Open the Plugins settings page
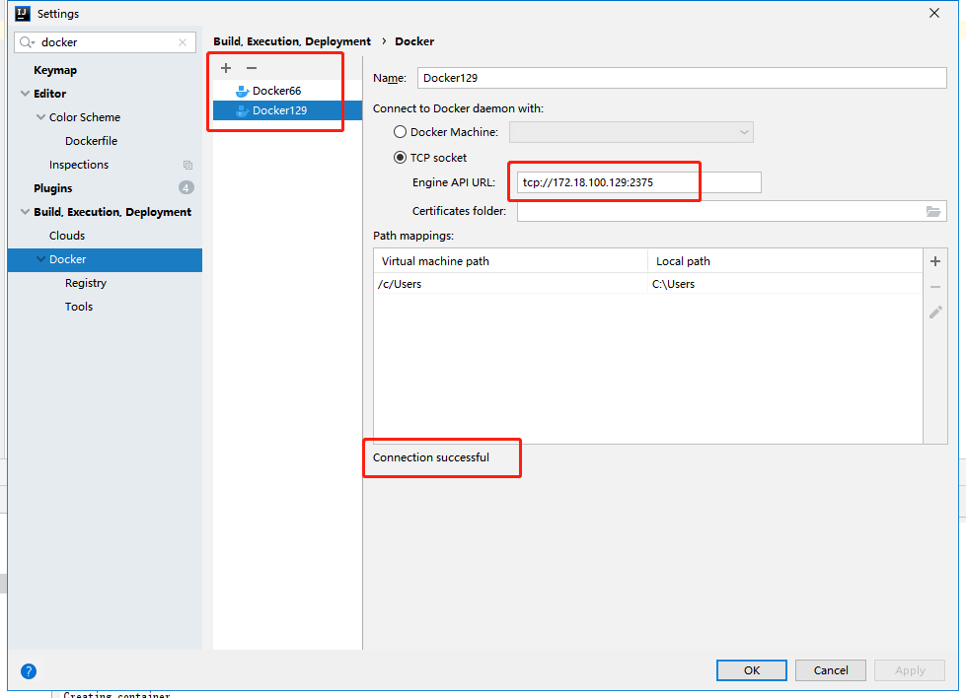The width and height of the screenshot is (966, 698). point(53,188)
